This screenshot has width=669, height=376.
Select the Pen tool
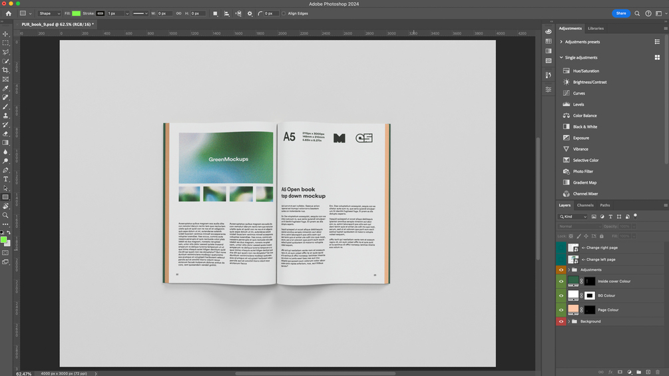coord(5,170)
